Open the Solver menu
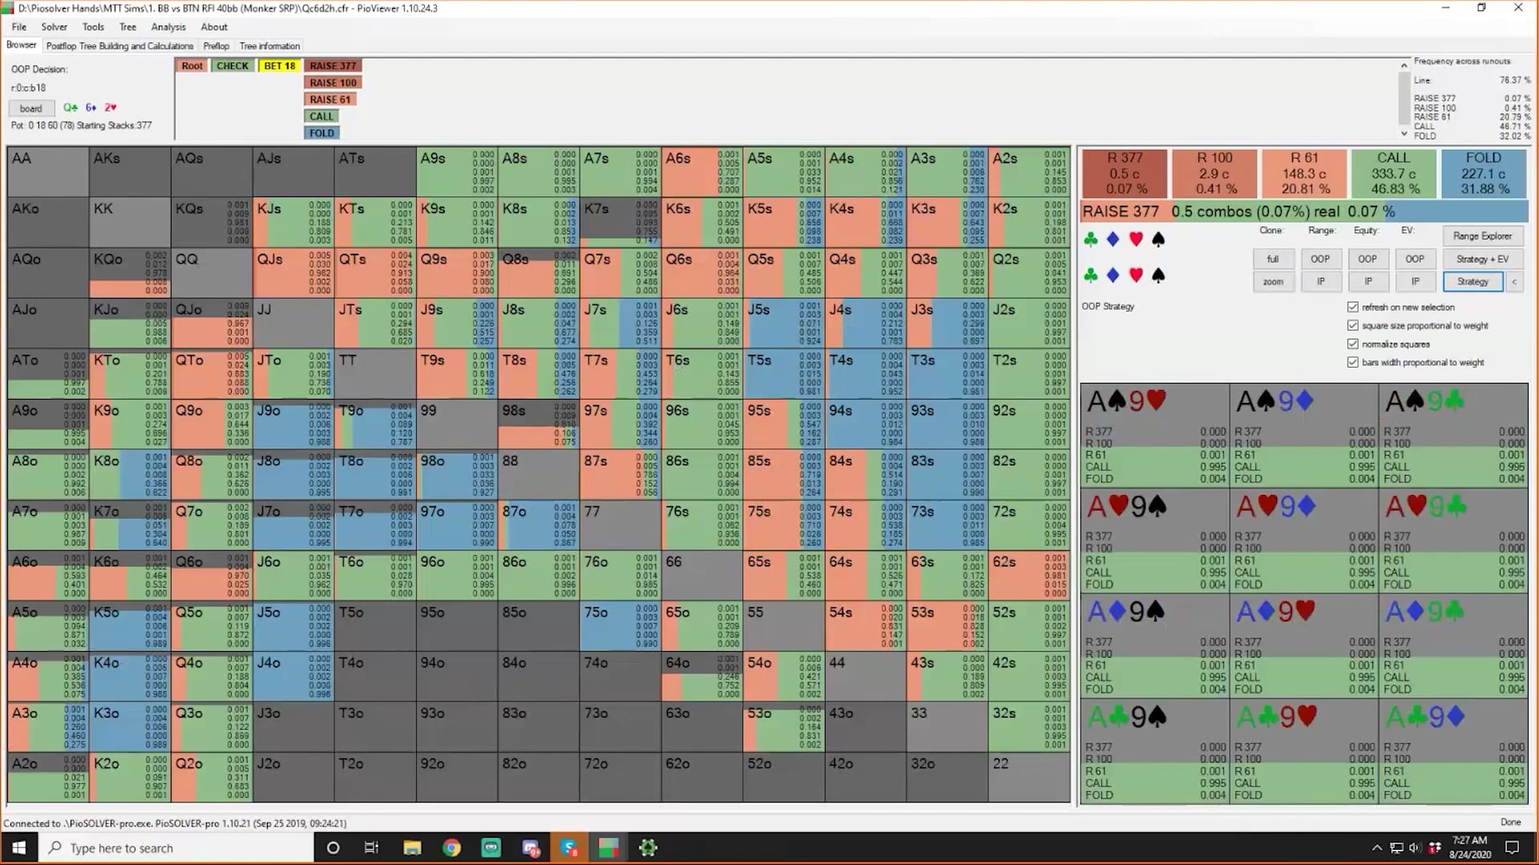Image resolution: width=1539 pixels, height=865 pixels. [55, 26]
